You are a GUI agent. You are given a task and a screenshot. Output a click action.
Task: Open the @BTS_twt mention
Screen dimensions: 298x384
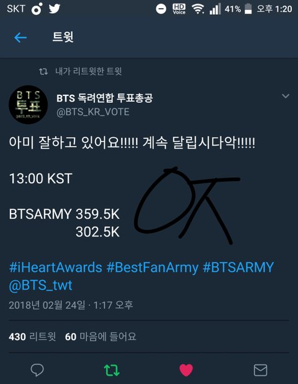[40, 286]
